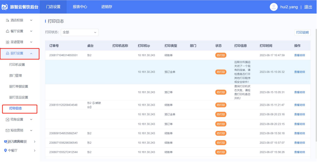This screenshot has width=318, height=164.
Task: Open 厨打菜品设置 in the sidebar
Action: tap(19, 97)
